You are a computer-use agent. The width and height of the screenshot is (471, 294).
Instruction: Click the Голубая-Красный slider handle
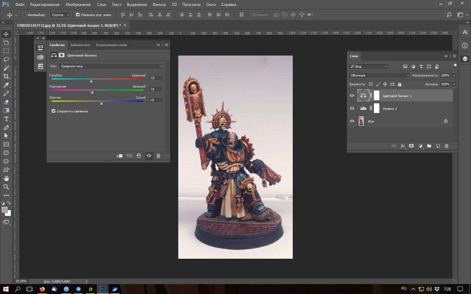point(91,81)
